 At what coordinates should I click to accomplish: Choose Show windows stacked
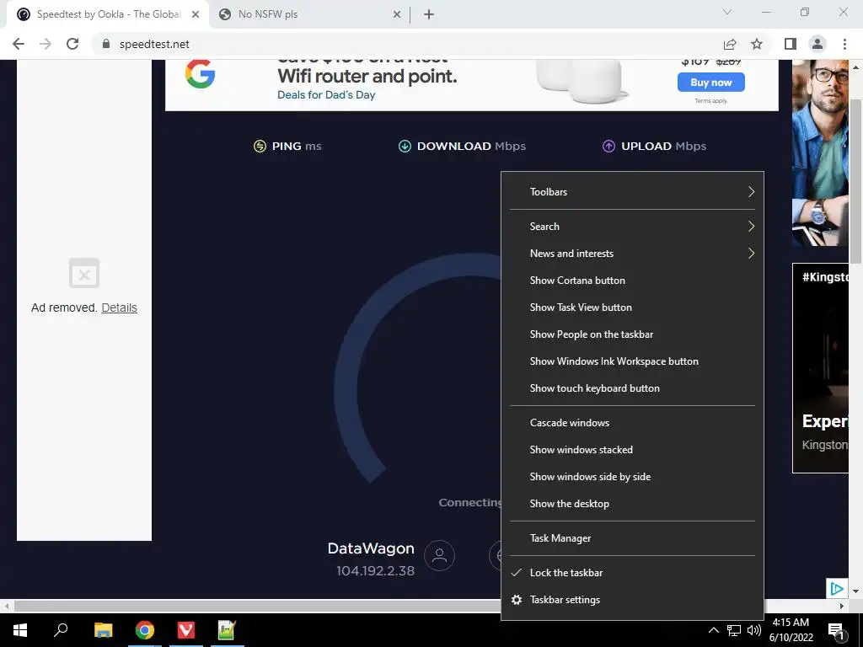coord(632,450)
